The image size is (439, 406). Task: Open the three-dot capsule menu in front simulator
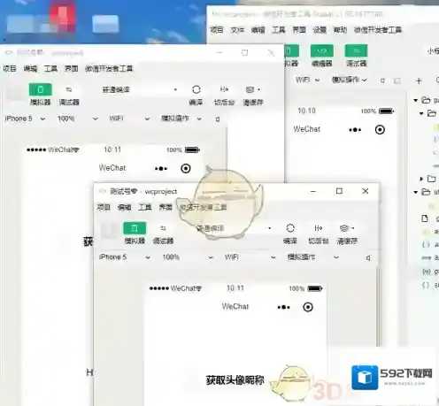(x=283, y=307)
